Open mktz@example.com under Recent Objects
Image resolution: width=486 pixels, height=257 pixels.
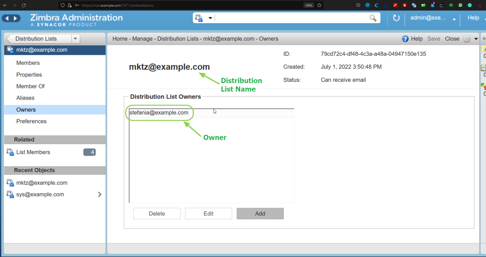(42, 183)
